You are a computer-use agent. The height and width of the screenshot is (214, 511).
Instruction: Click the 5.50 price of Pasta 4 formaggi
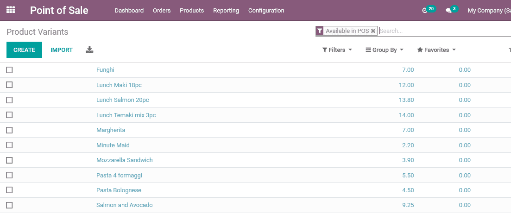click(408, 175)
